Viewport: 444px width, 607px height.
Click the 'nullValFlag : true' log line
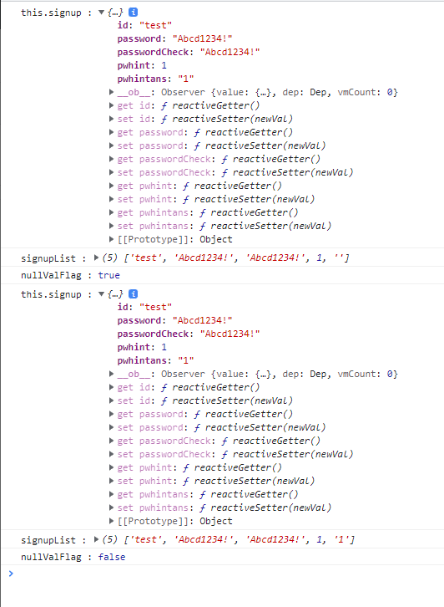coord(70,275)
